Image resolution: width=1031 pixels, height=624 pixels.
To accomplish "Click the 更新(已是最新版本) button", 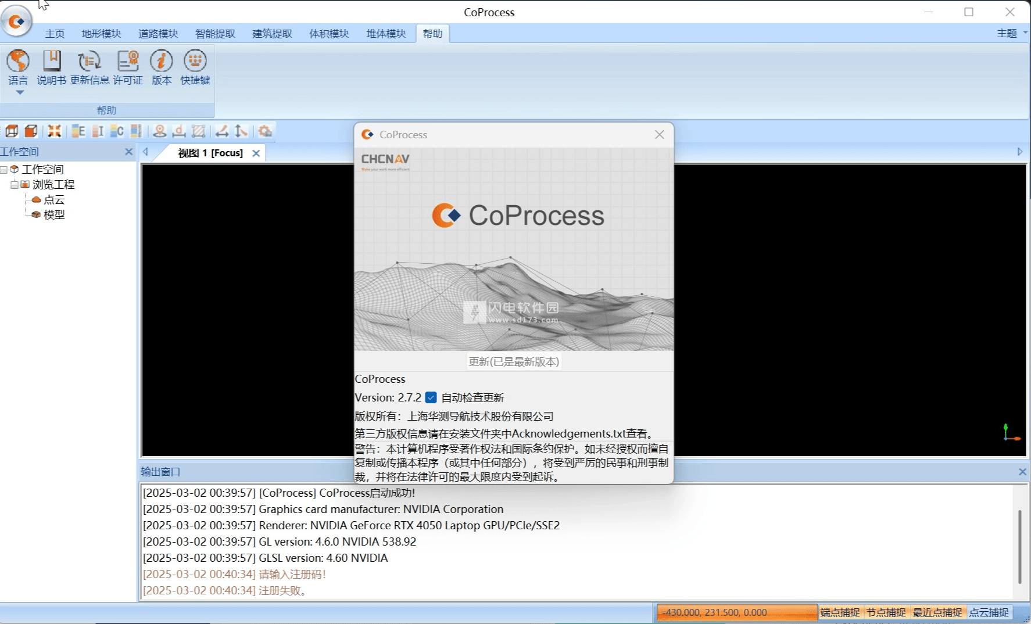I will point(514,362).
